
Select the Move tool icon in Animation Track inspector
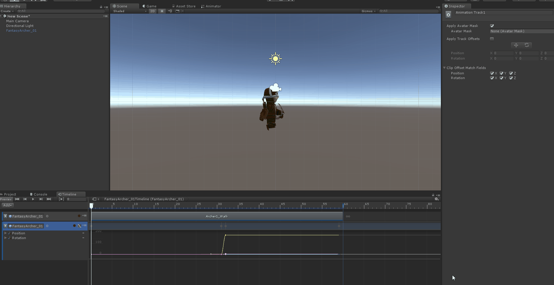tap(516, 45)
